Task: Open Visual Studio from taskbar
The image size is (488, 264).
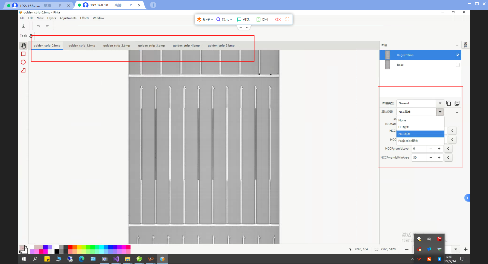Action: coord(116,259)
